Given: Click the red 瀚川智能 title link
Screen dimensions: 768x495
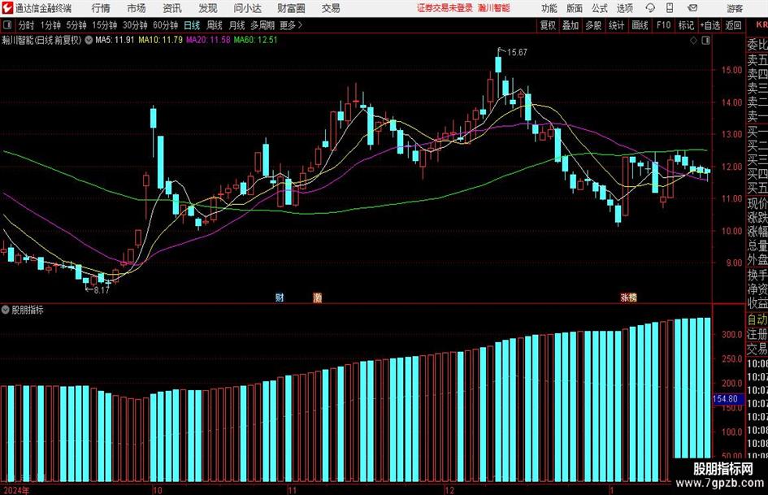Looking at the screenshot, I should [494, 8].
